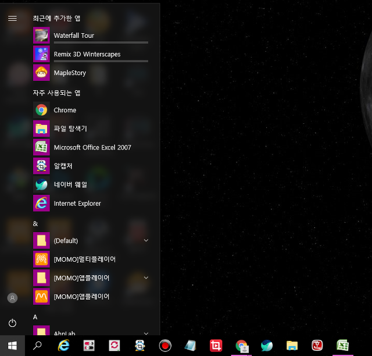The image size is (372, 356).
Task: Open the power options button
Action: [12, 323]
